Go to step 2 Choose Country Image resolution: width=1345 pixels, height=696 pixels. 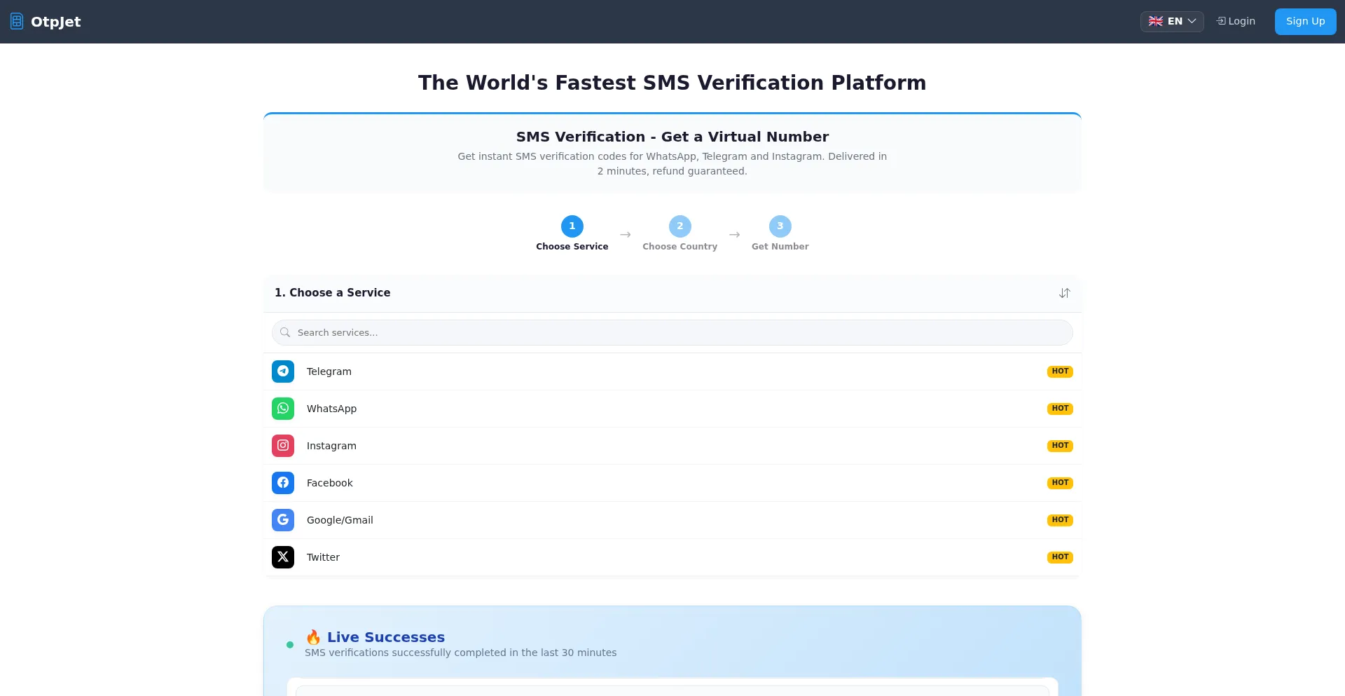tap(680, 233)
